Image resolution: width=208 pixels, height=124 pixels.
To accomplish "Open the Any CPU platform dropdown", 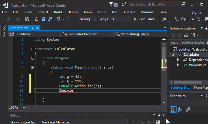I will (115, 19).
